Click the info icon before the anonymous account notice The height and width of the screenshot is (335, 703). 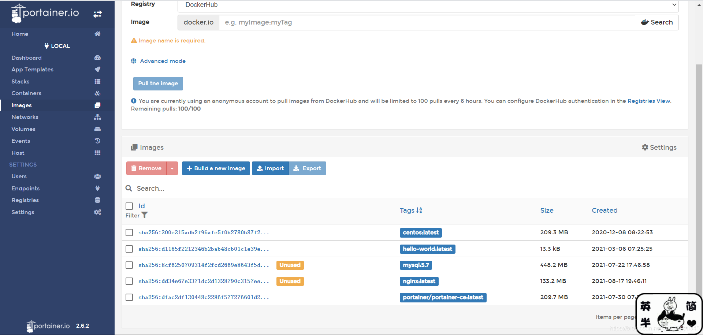click(134, 101)
